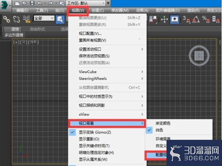The width and height of the screenshot is (222, 166).
Task: Click the named selection sets flag icon
Action: (153, 19)
